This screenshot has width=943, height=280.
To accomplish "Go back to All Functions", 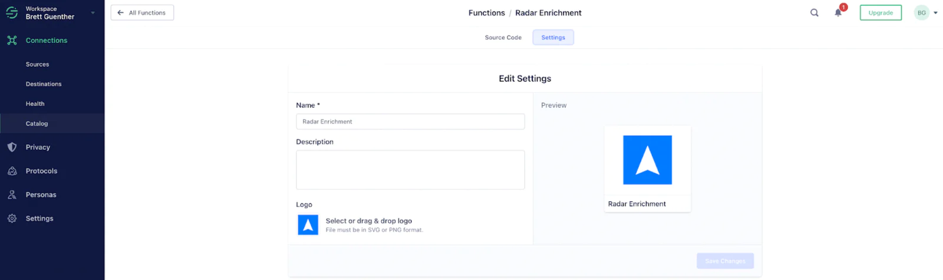I will pos(142,13).
